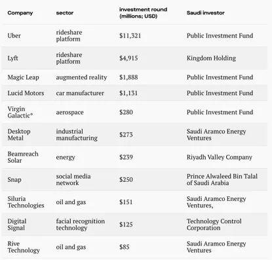Click the Digital Signal entry

(x=17, y=225)
